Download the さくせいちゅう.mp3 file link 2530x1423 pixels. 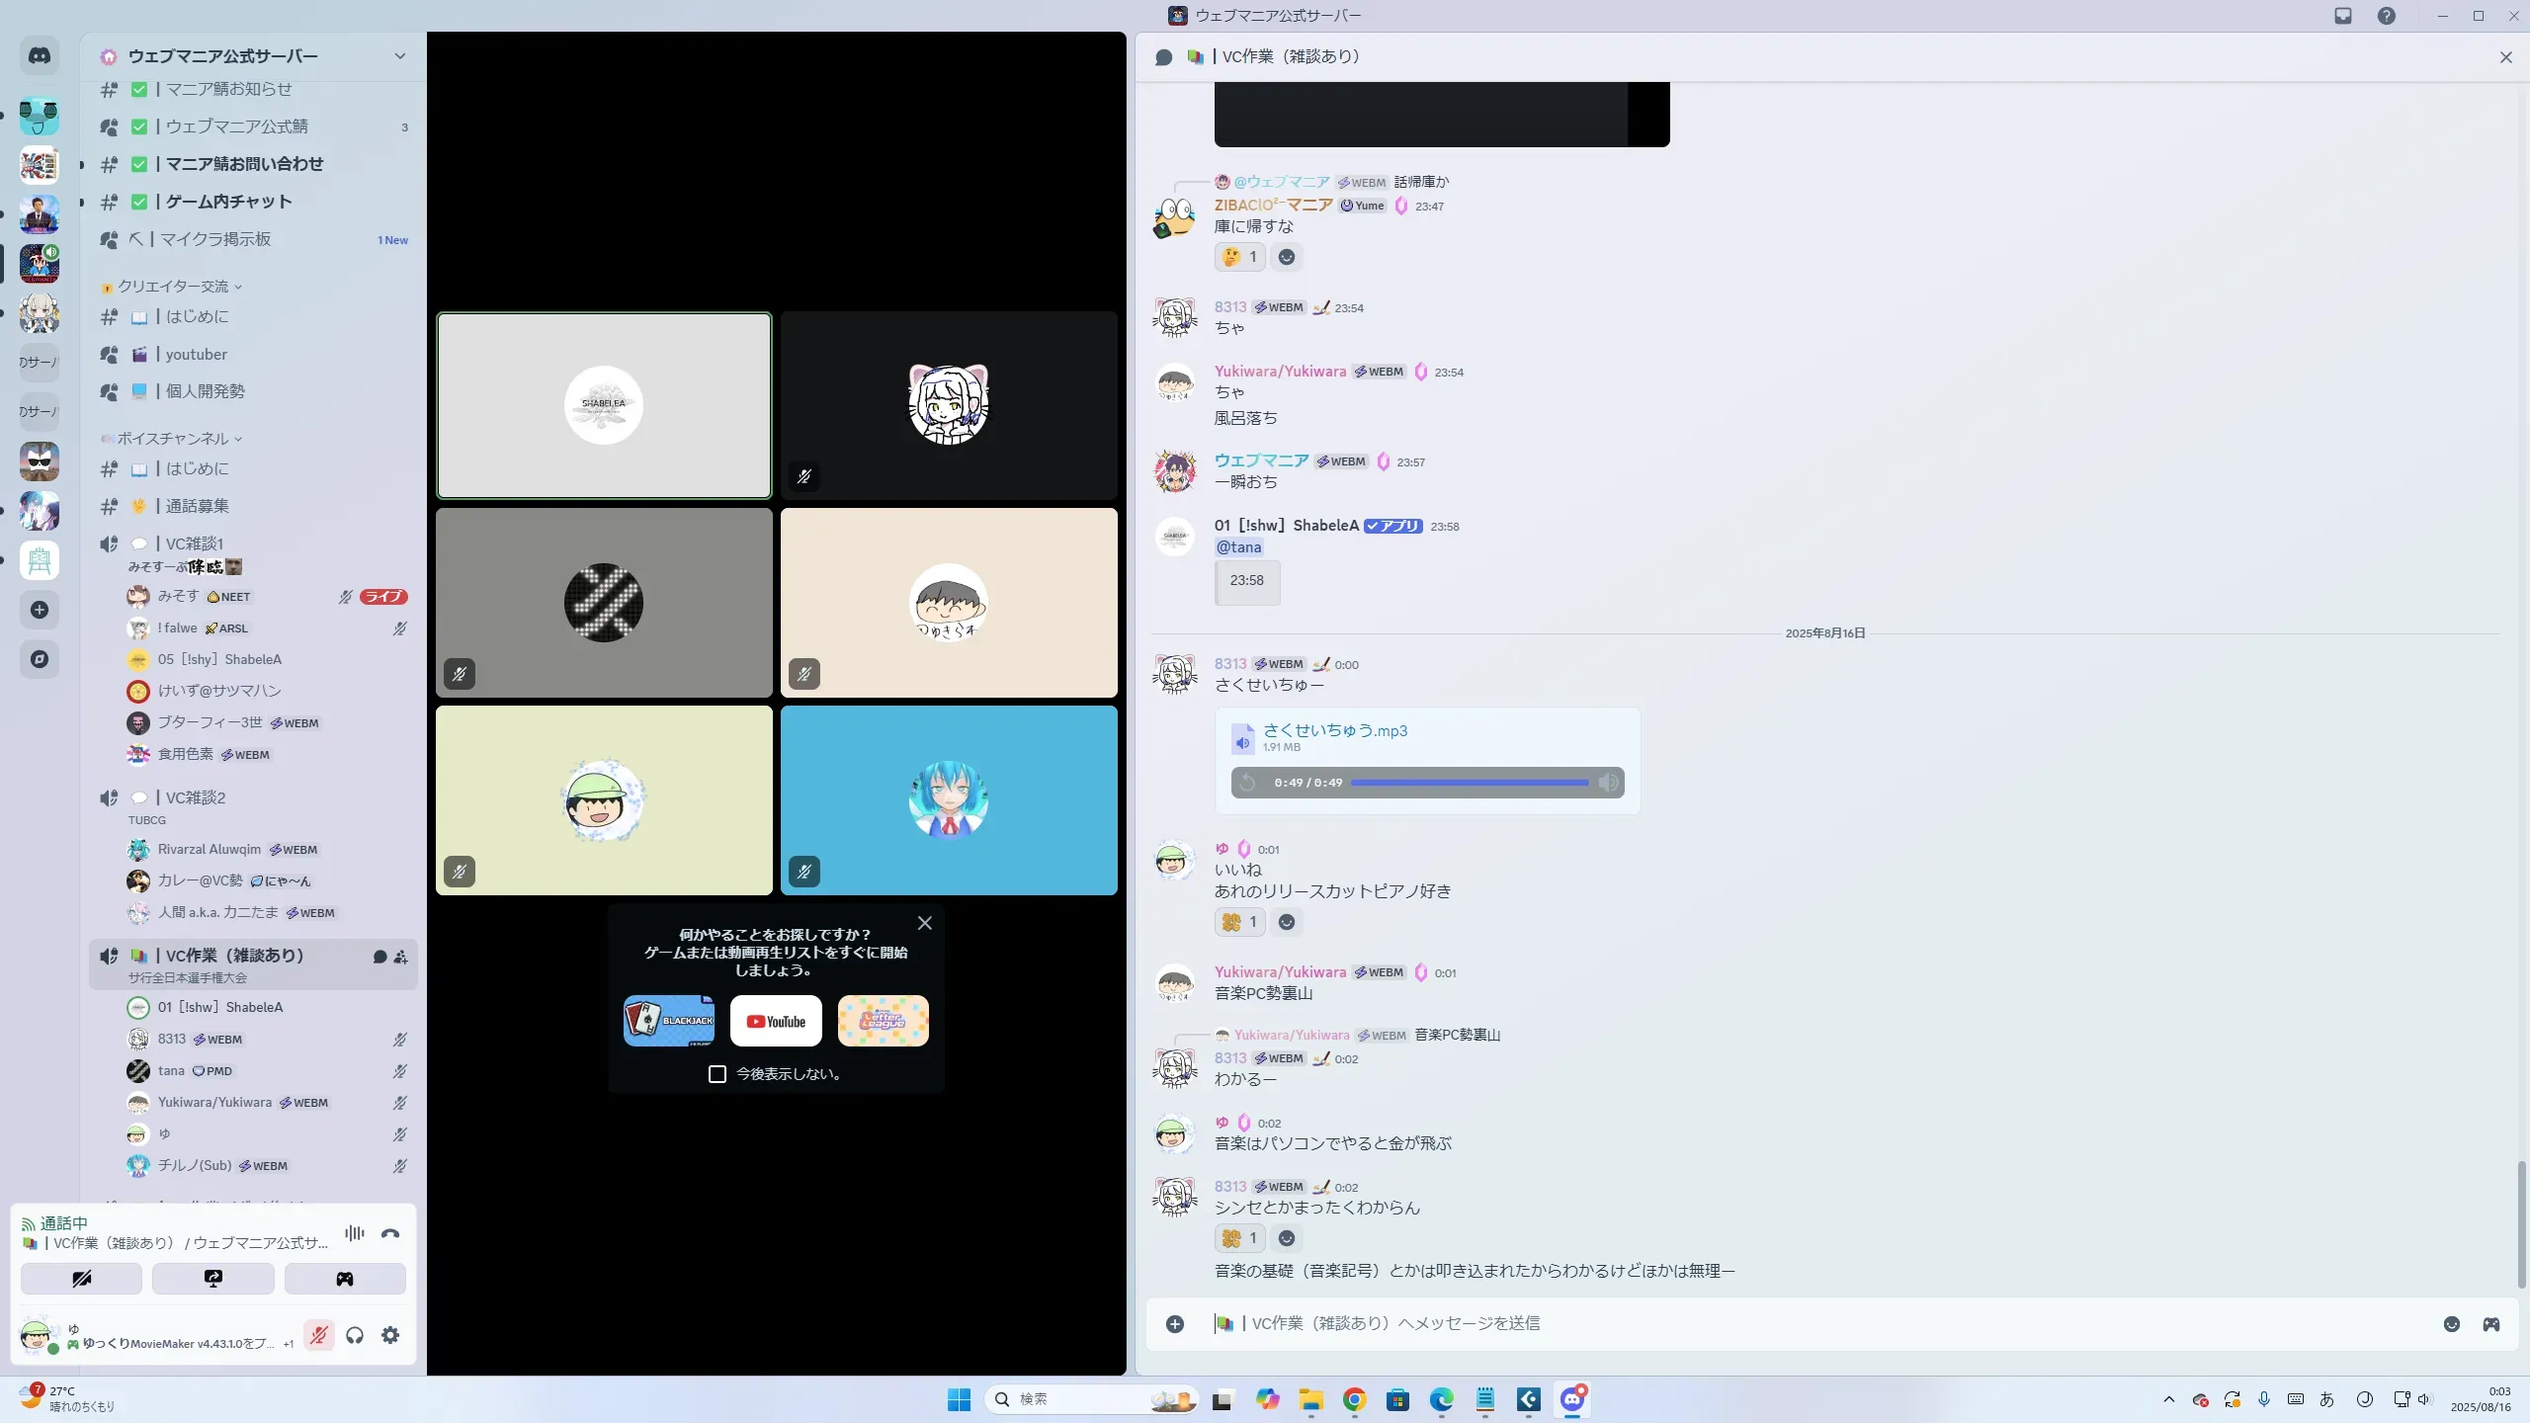(x=1334, y=730)
